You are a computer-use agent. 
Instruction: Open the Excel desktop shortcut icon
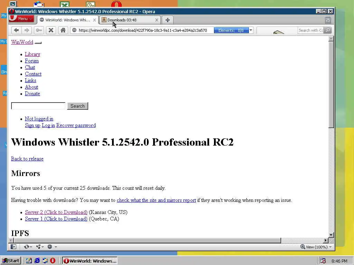coord(65,4)
